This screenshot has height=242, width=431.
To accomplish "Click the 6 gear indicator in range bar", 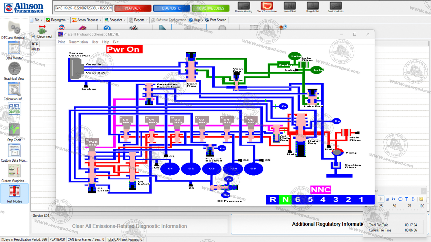I will [x=298, y=199].
